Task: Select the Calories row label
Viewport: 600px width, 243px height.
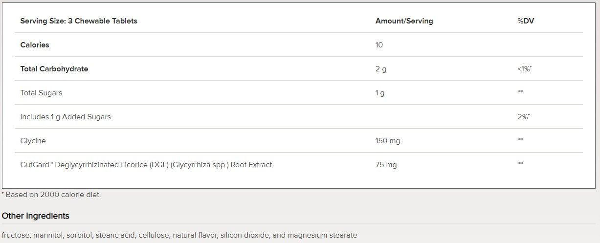Action: [x=35, y=45]
